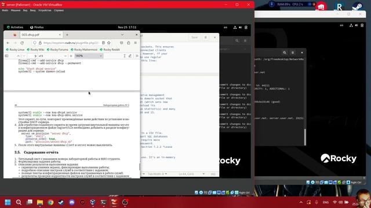The height and width of the screenshot is (208, 371).
Task: Click search icon in server terminal window
Action: [237, 40]
